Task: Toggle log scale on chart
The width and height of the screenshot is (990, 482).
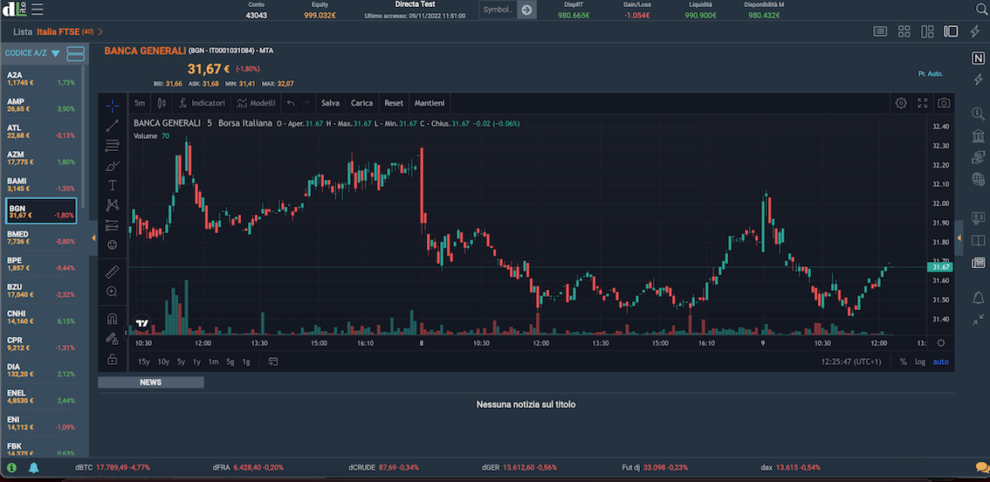Action: [920, 362]
